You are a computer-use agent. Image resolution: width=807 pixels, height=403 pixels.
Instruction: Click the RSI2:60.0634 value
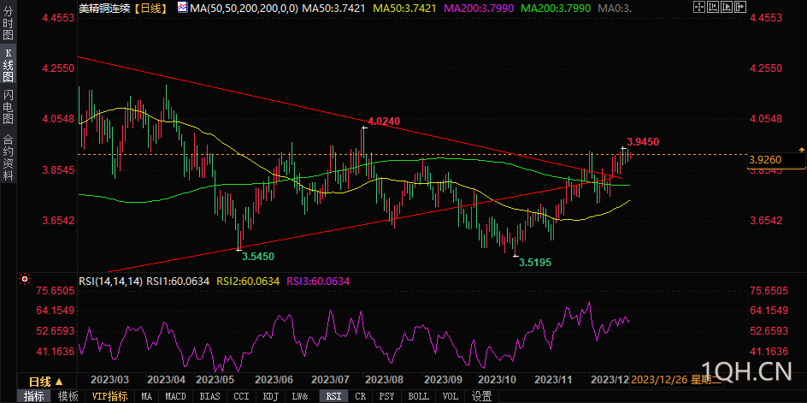click(248, 281)
